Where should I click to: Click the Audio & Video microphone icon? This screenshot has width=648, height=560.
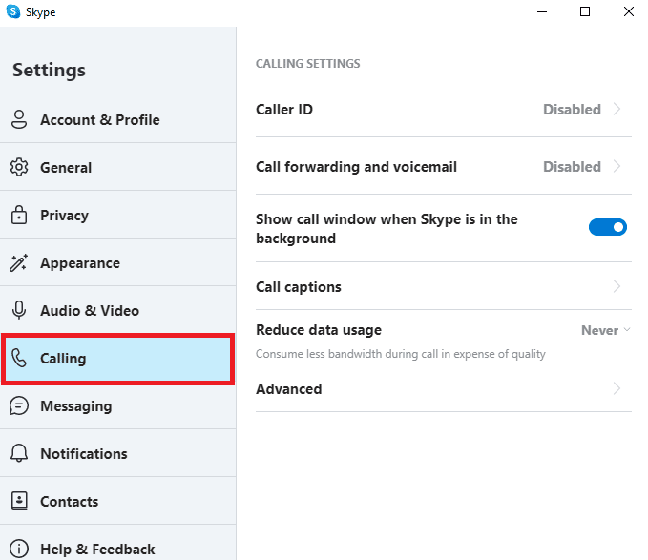click(19, 310)
